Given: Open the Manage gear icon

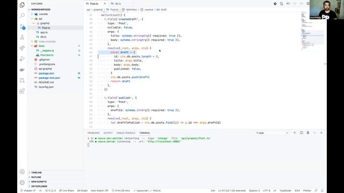Looking at the screenshot, I should coord(22,182).
